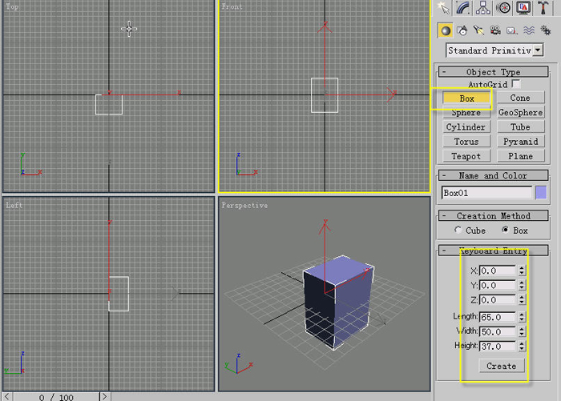561x401 pixels.
Task: Click the Top viewport label
Action: tap(12, 6)
